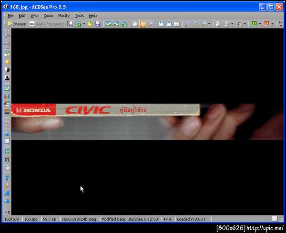Image resolution: width=286 pixels, height=233 pixels.
Task: Click the small square icon in status bar right
Action: coord(275,219)
